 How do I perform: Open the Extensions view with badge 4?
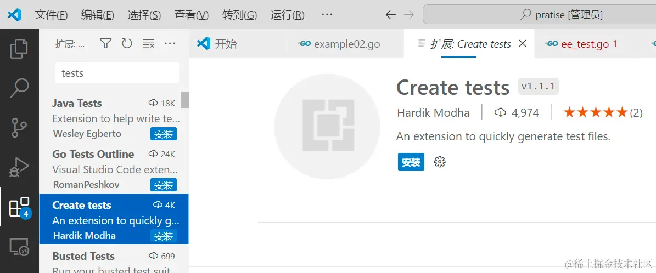(19, 207)
